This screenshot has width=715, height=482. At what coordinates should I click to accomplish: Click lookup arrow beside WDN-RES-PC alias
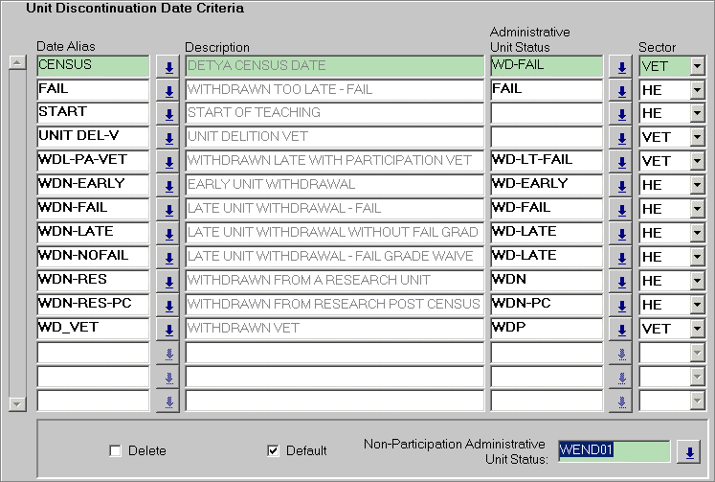pyautogui.click(x=168, y=306)
